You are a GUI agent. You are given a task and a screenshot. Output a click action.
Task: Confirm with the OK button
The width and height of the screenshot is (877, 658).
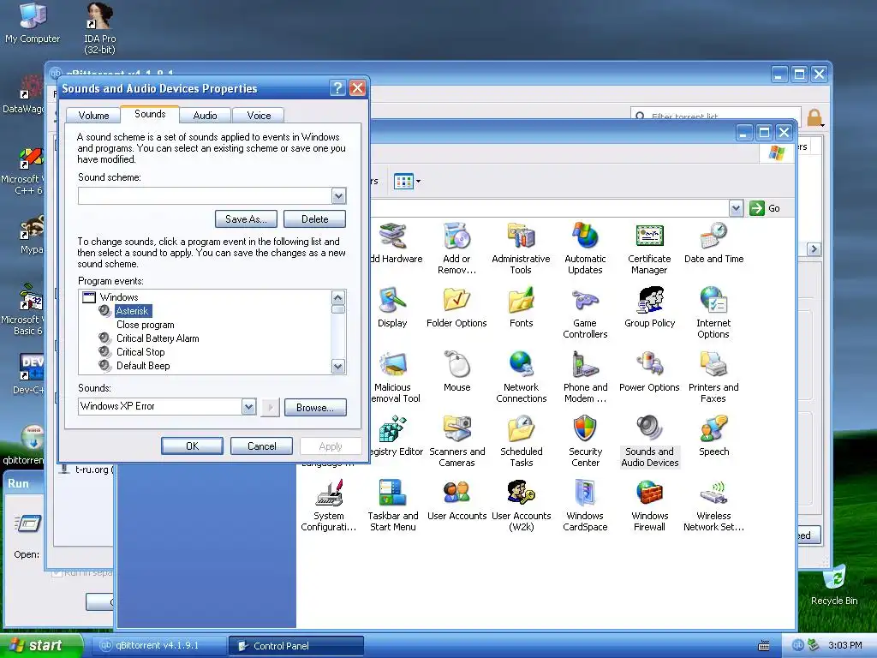pyautogui.click(x=192, y=446)
